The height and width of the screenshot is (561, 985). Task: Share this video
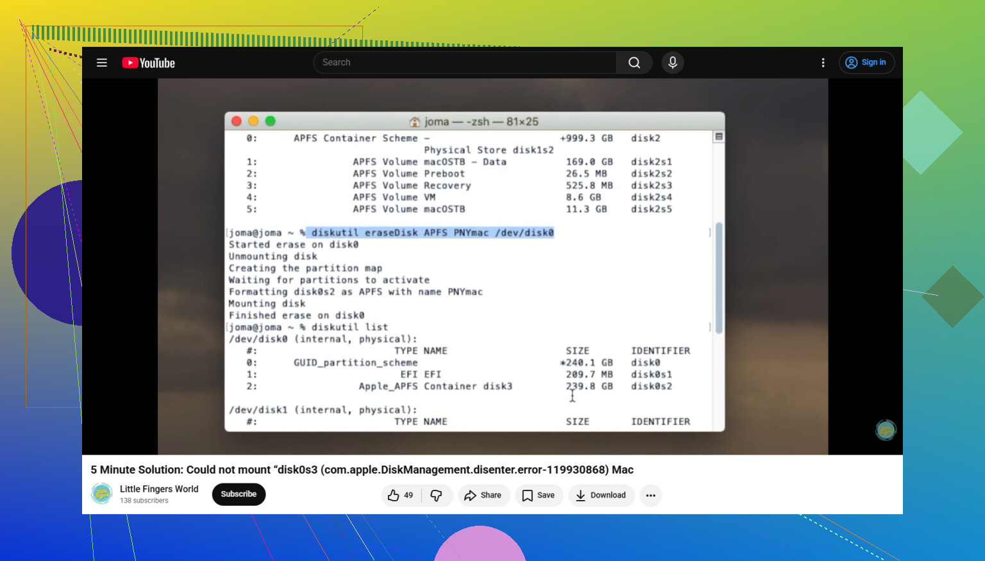click(x=484, y=496)
